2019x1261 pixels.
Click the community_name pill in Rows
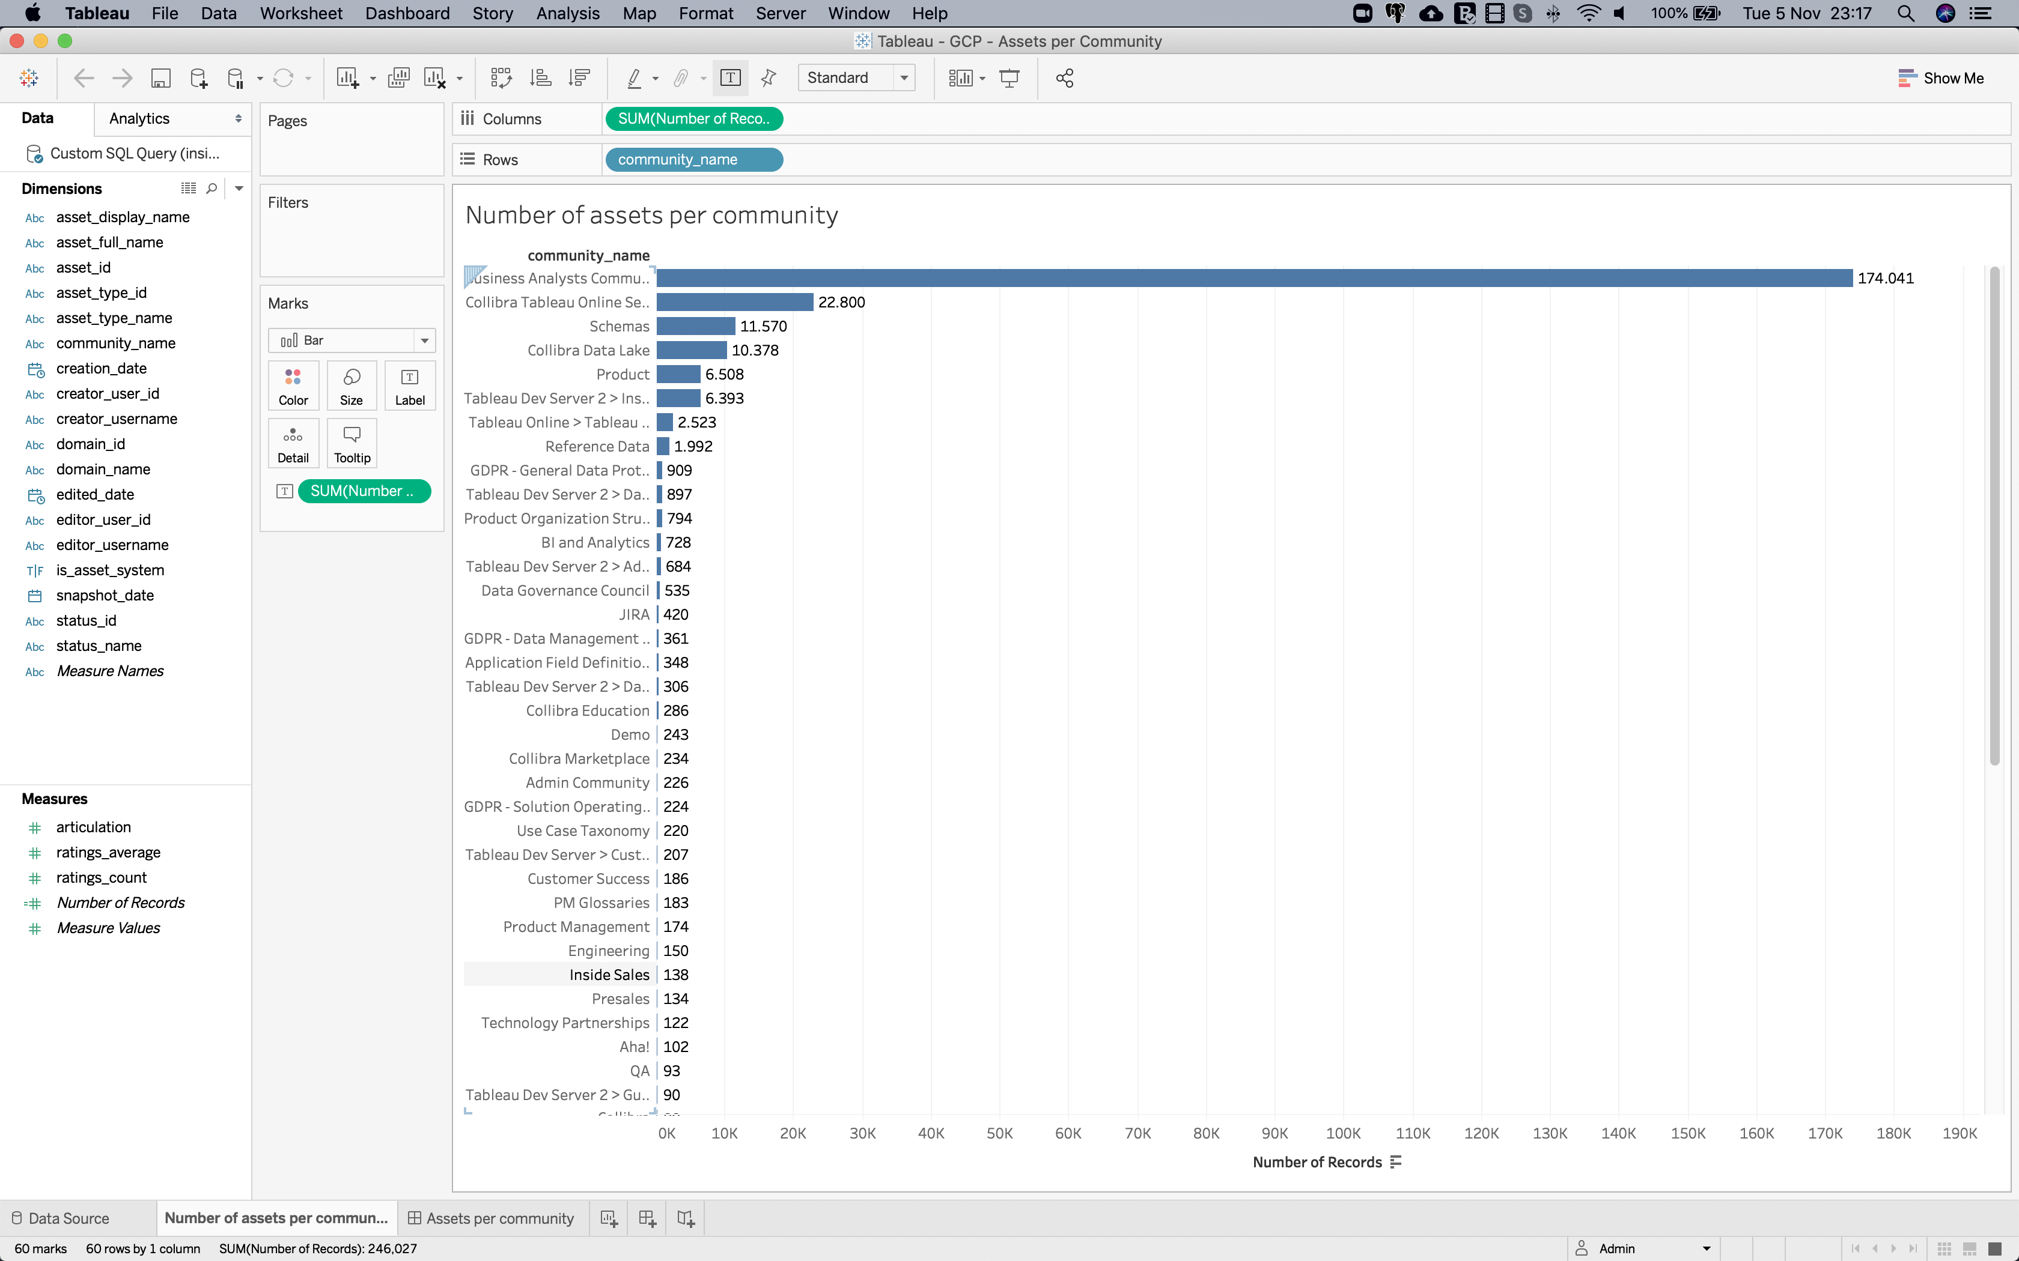pyautogui.click(x=693, y=159)
